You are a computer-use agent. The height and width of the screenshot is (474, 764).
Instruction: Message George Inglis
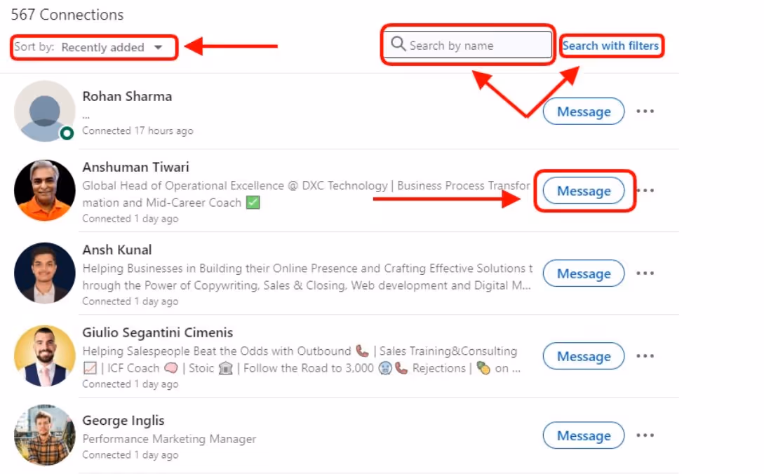[x=583, y=435]
